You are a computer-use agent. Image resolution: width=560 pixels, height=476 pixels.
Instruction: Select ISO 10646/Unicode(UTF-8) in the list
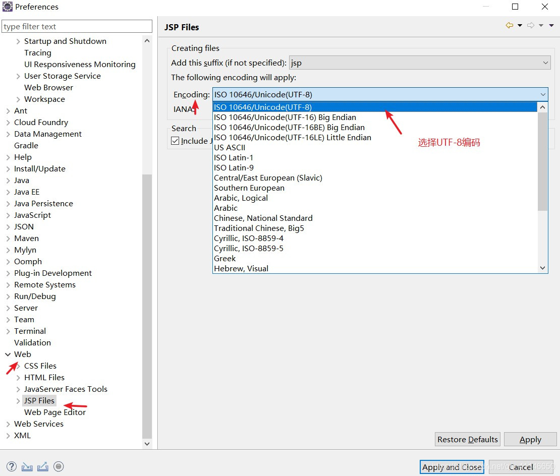point(375,107)
